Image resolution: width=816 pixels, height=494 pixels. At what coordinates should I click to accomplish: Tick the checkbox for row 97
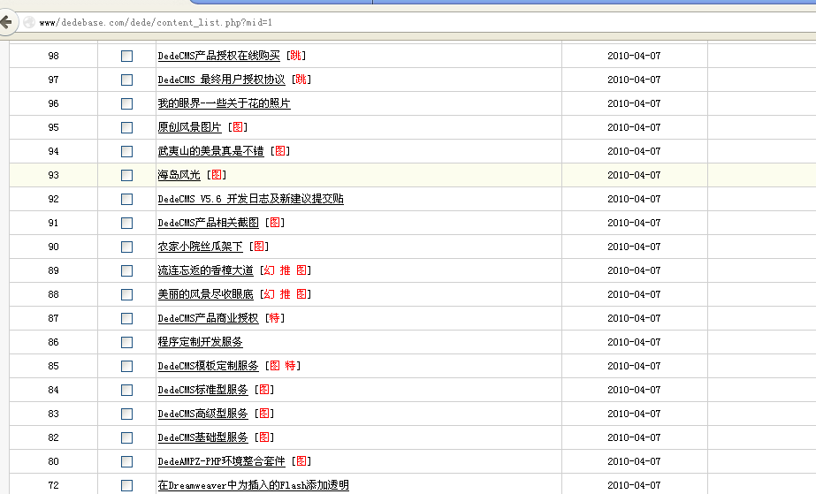tap(127, 80)
